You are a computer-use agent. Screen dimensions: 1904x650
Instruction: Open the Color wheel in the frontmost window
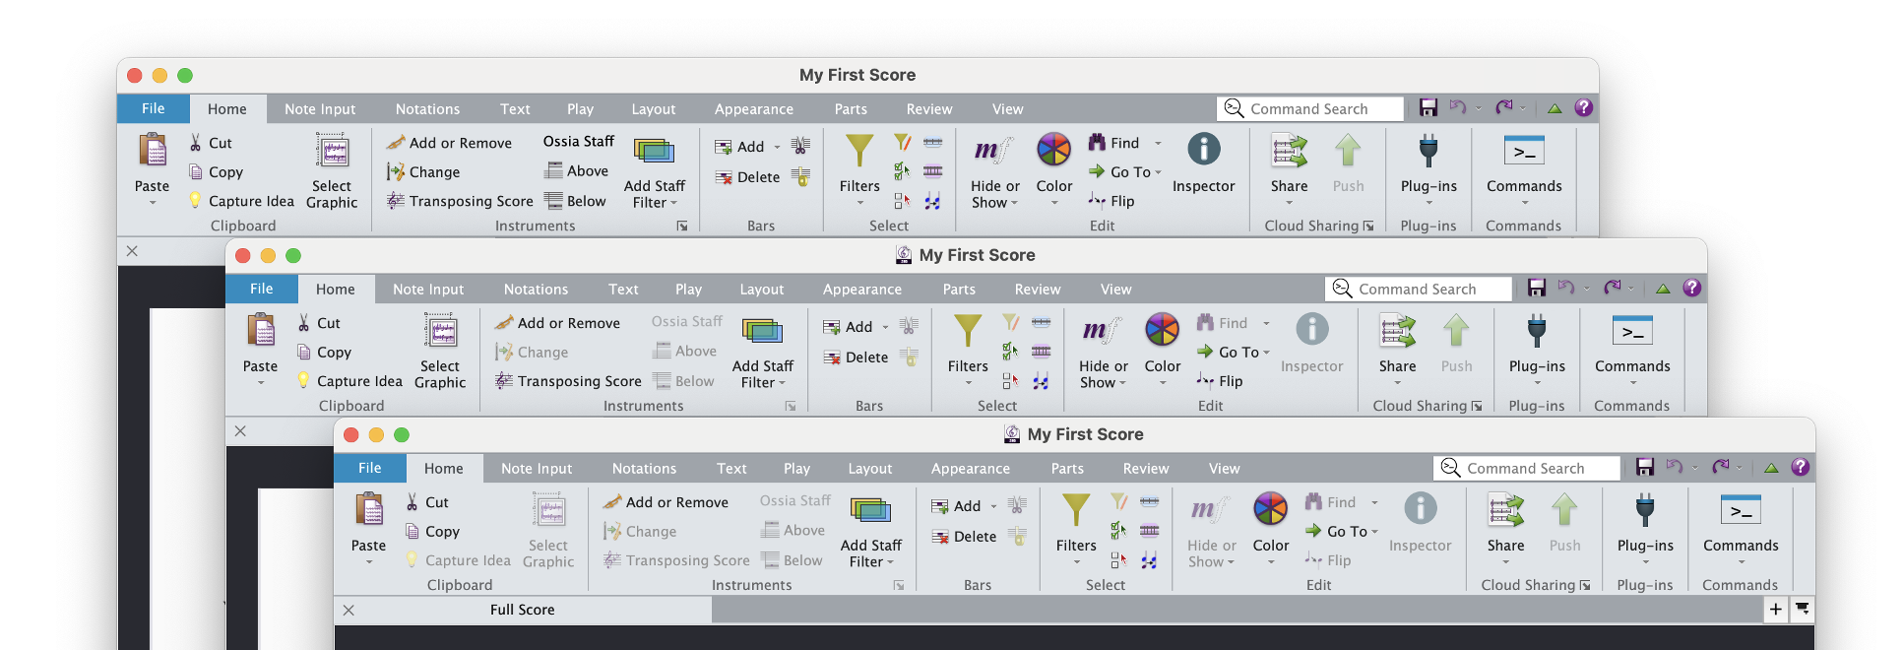point(1270,510)
